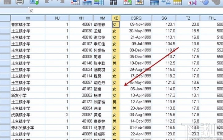
Task: Select the name cell 谢欣怜
Action: tap(102, 37)
